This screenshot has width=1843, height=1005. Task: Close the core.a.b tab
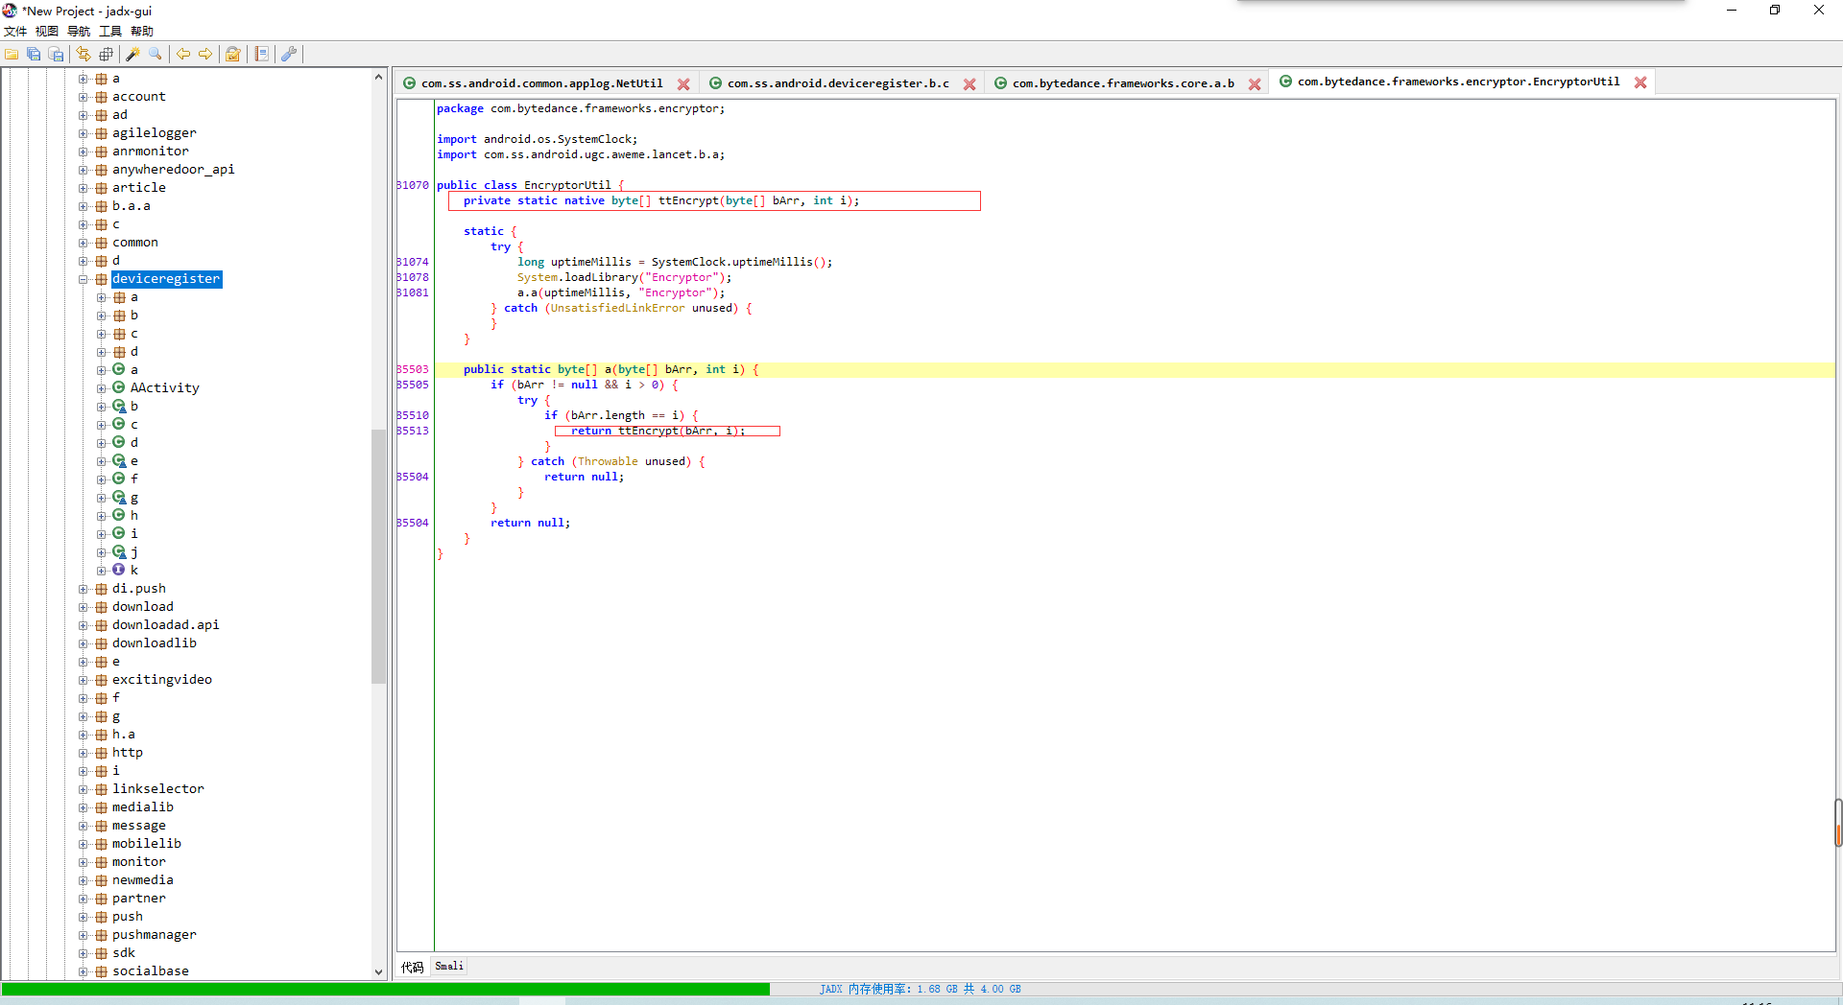coord(1255,84)
